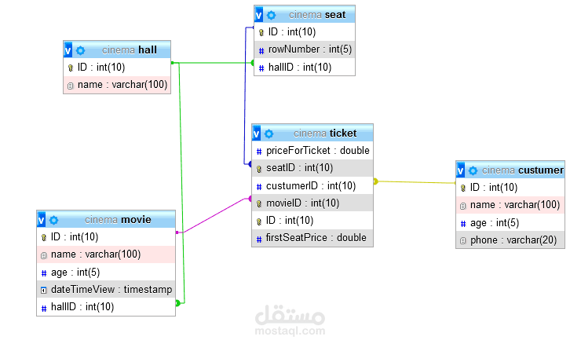Click the key icon beside ticket movieID
Image resolution: width=581 pixels, height=344 pixels.
click(259, 203)
